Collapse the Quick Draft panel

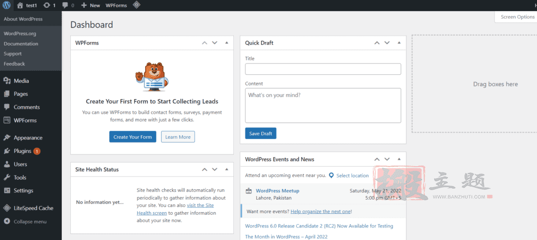[399, 43]
